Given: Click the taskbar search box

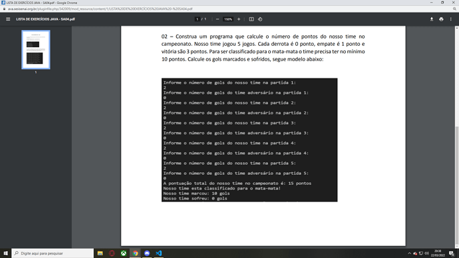Looking at the screenshot, I should pos(53,253).
